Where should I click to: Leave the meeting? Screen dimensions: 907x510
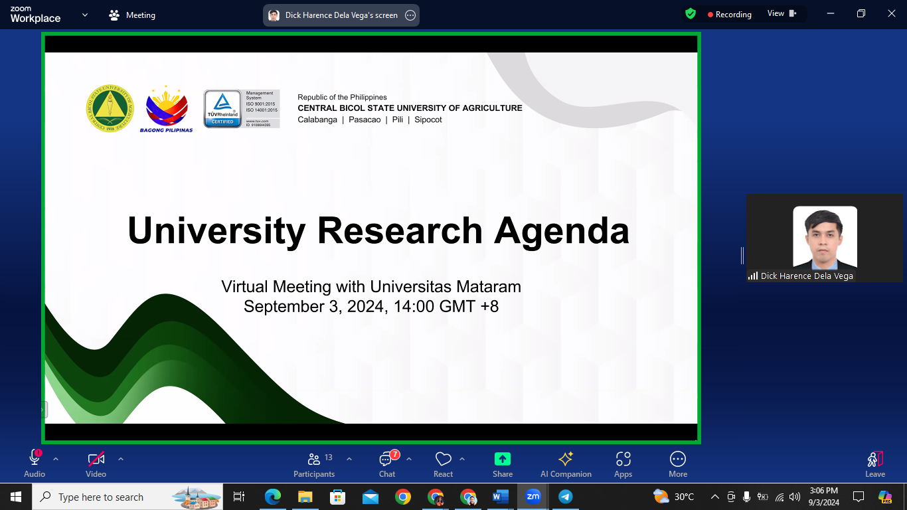[x=874, y=464]
